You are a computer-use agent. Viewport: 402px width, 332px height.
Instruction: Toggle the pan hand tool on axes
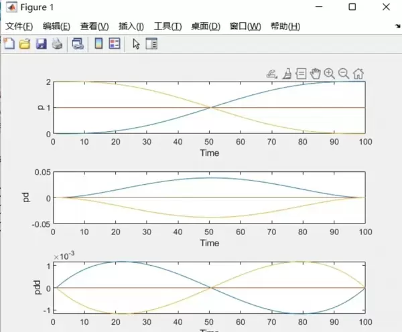click(316, 73)
